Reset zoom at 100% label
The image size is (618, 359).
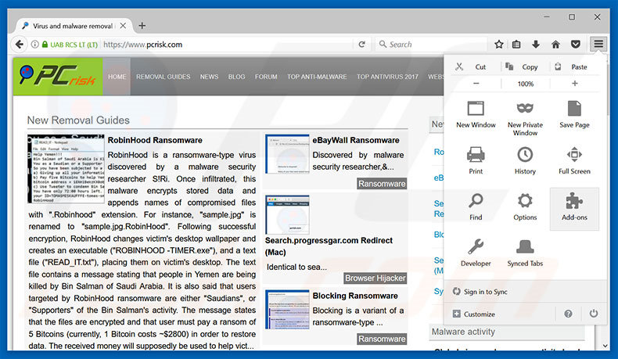(x=526, y=84)
